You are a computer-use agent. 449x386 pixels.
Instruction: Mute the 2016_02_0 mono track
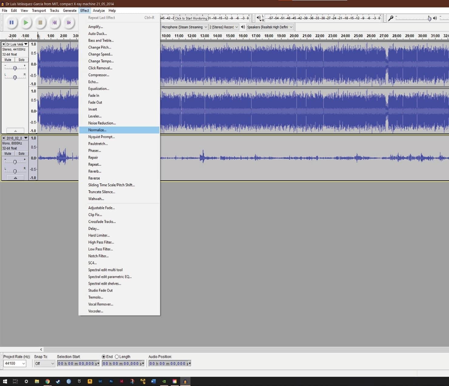pos(8,154)
